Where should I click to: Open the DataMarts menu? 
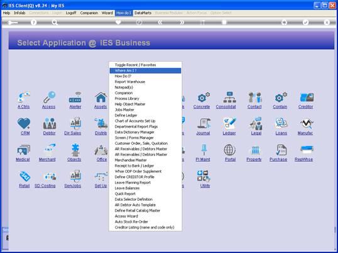click(x=143, y=13)
